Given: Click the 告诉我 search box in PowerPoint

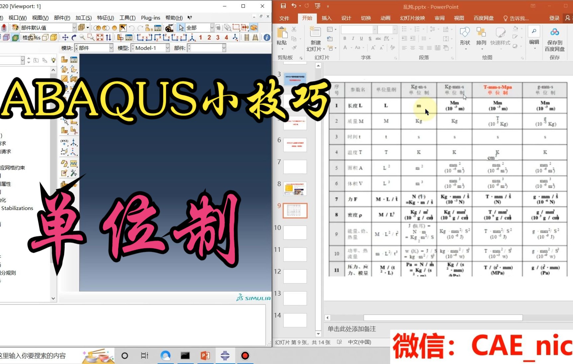Looking at the screenshot, I should 516,18.
